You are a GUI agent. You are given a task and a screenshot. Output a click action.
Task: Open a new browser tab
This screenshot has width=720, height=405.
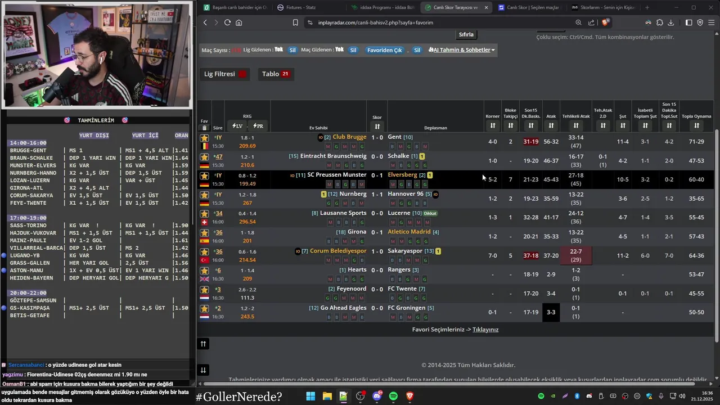point(647,7)
